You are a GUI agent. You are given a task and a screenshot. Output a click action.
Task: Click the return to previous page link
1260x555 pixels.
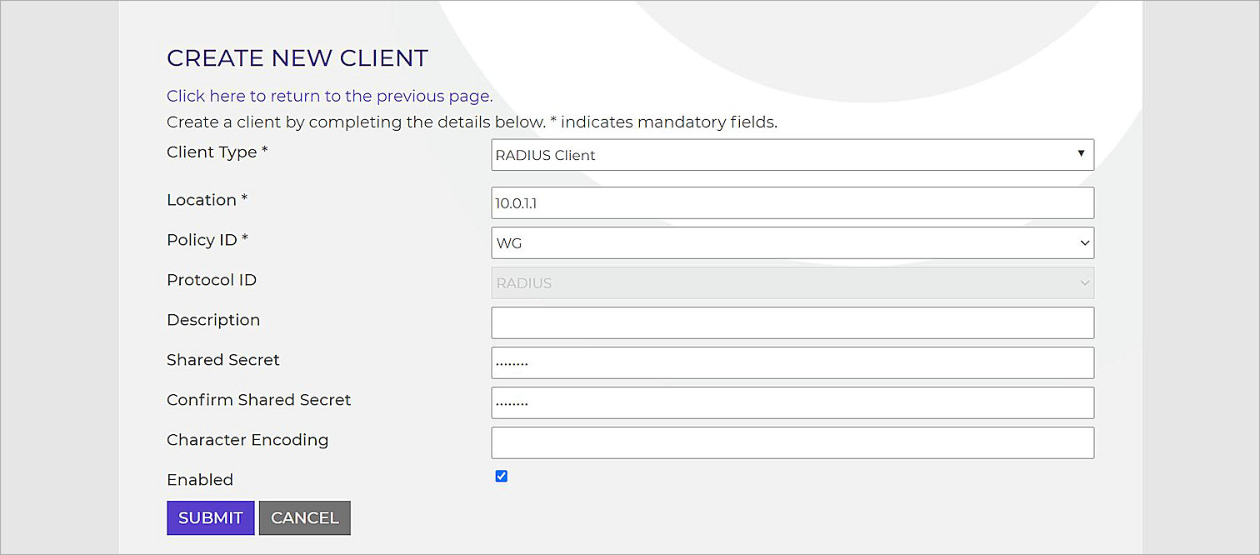[328, 96]
